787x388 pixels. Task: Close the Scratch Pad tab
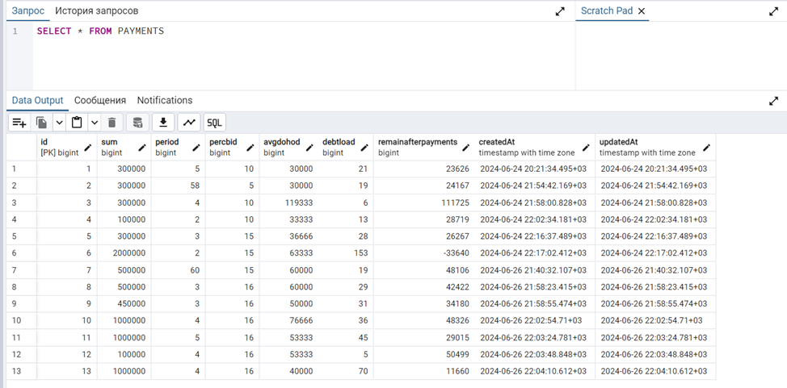[642, 11]
